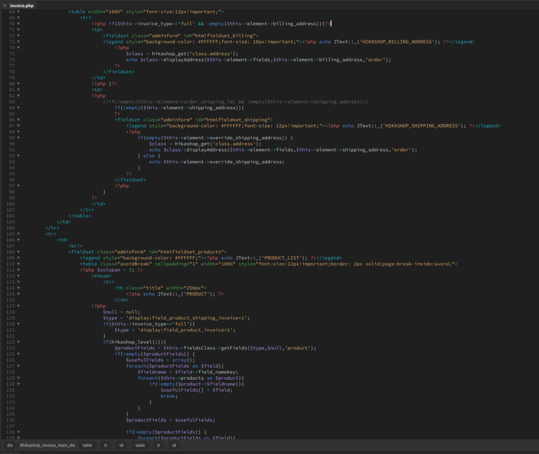
Task: Click the htmlfieldset_shipping id value
Action: click(x=236, y=120)
